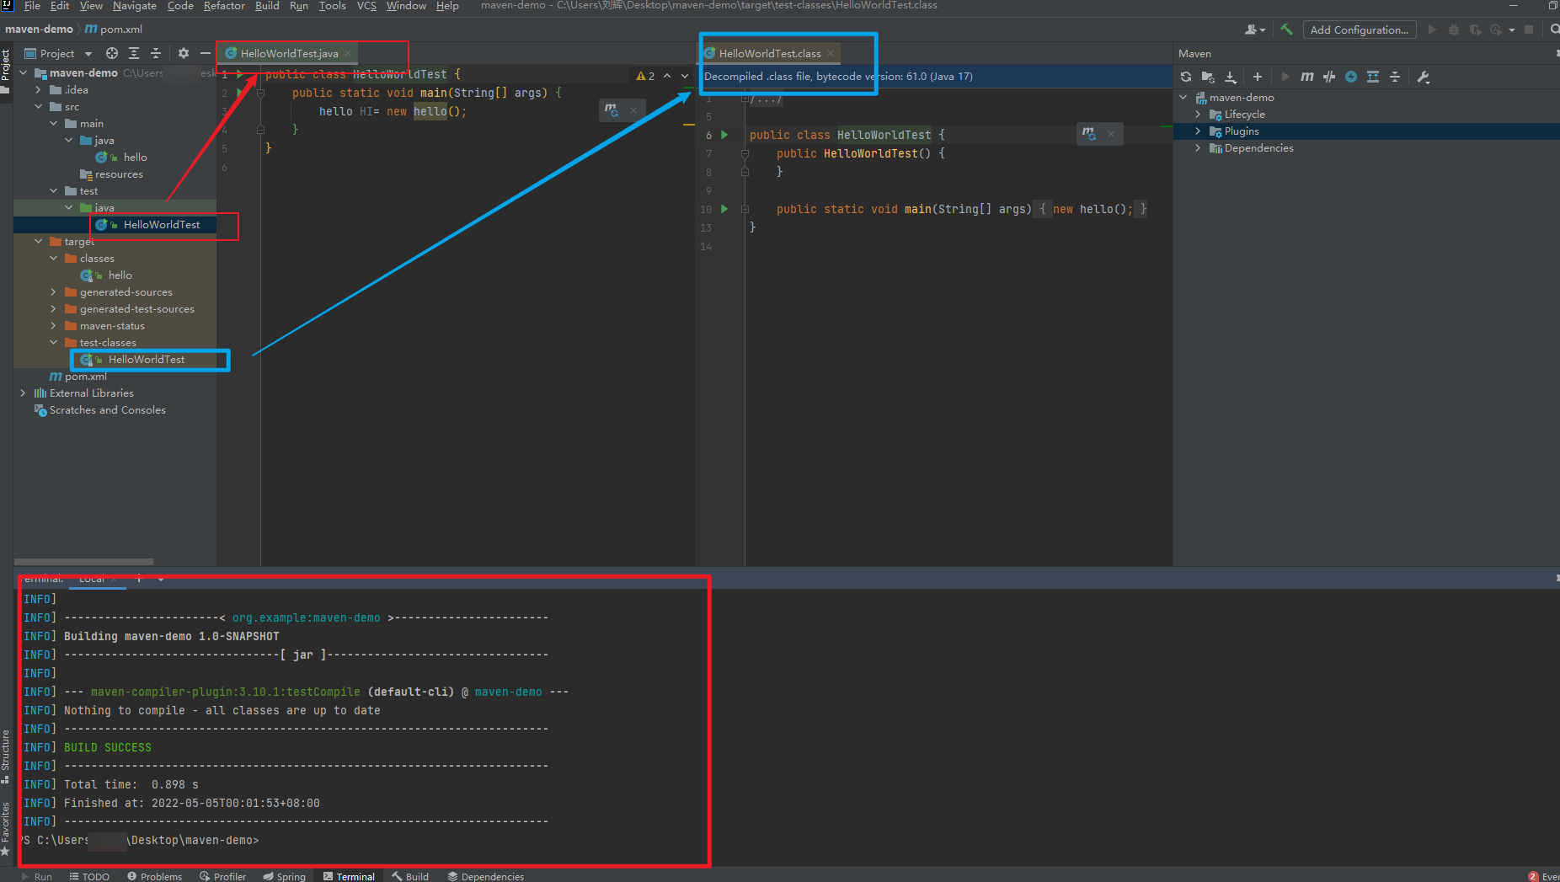1560x882 pixels.
Task: Click the horizontal scrollbar of Project panel
Action: point(83,561)
